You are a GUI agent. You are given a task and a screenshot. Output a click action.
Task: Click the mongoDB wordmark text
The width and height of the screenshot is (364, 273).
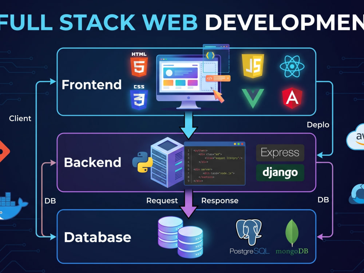coord(292,251)
